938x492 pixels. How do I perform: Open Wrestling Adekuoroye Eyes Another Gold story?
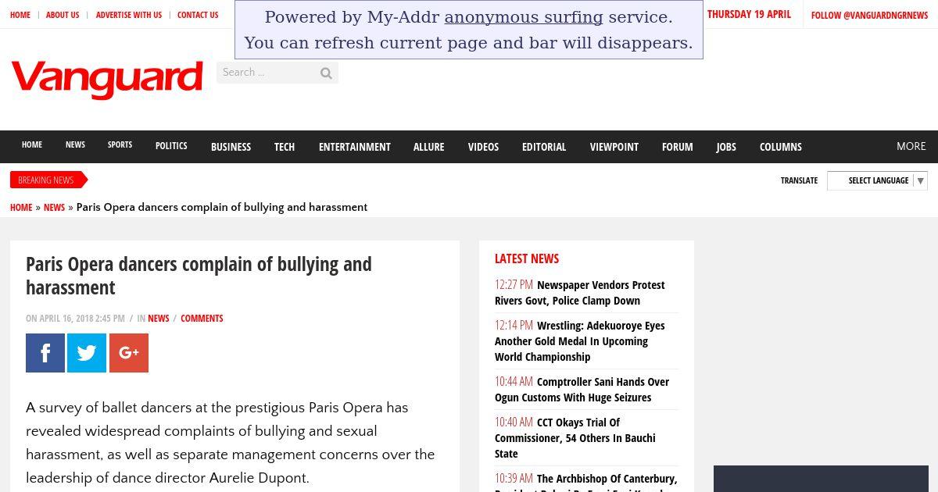[580, 341]
